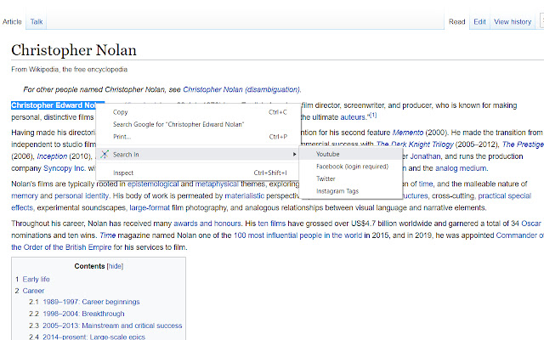This screenshot has width=544, height=340.
Task: Hide the Contents table
Action: (x=114, y=266)
